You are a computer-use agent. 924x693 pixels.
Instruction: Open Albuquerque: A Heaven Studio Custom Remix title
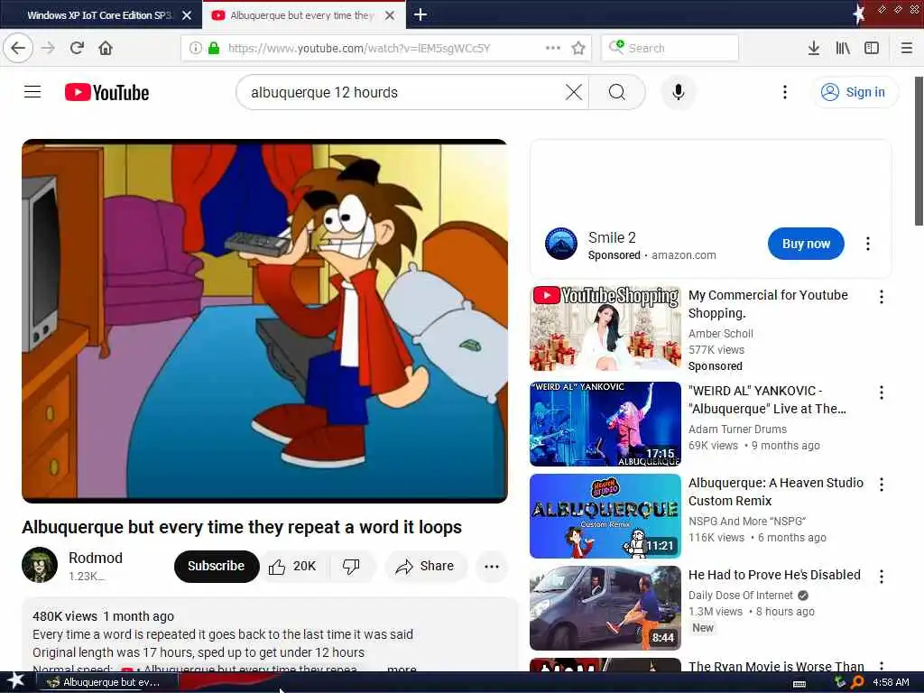click(775, 492)
